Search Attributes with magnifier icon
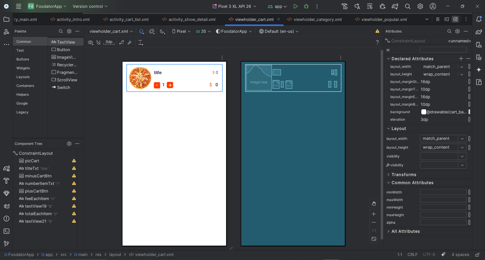 (449, 31)
